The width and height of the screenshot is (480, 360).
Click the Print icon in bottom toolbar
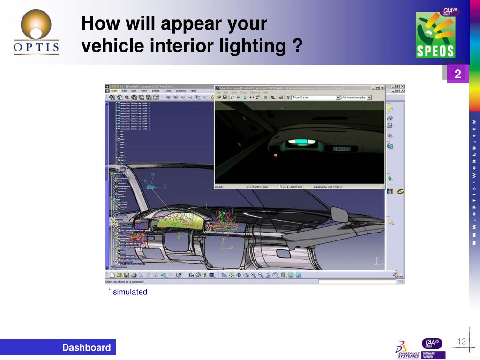click(x=134, y=275)
